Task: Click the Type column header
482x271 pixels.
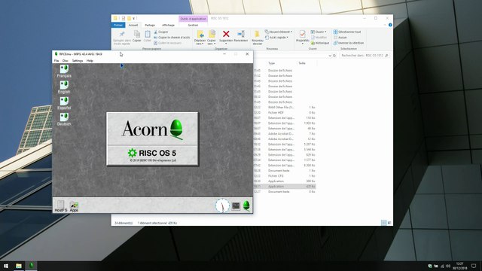Action: point(271,63)
